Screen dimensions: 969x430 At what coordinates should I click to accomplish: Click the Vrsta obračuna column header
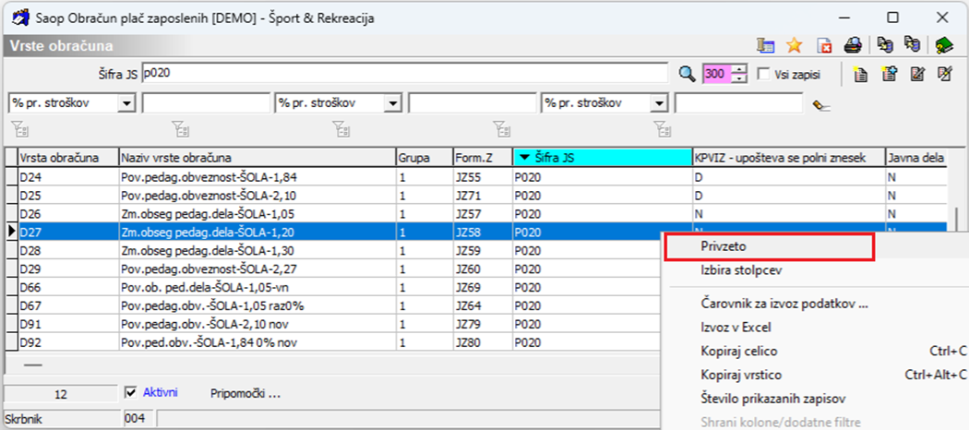click(68, 158)
